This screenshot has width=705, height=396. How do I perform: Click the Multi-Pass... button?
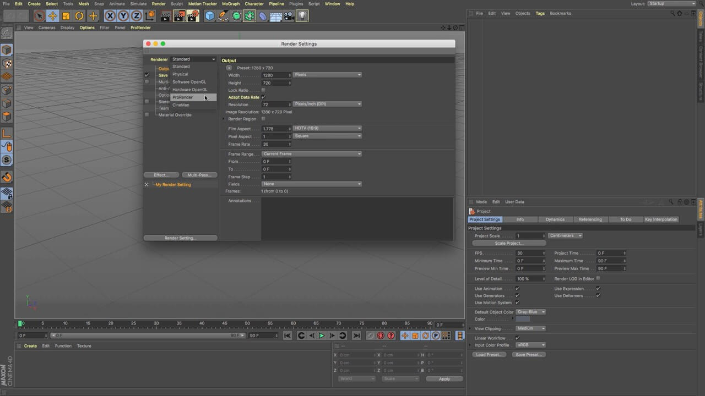point(199,175)
